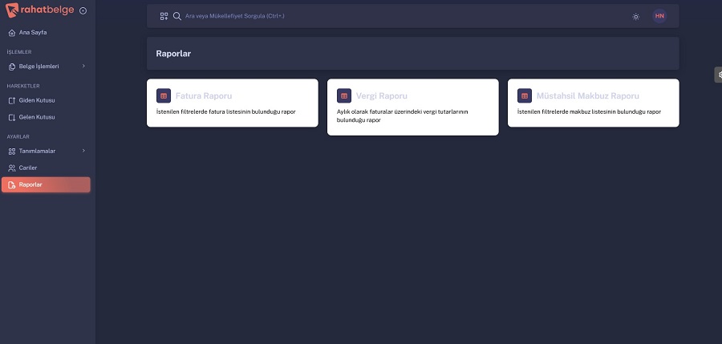Click the Fatura Raporu card icon
Viewport: 722px width, 344px height.
coord(164,95)
